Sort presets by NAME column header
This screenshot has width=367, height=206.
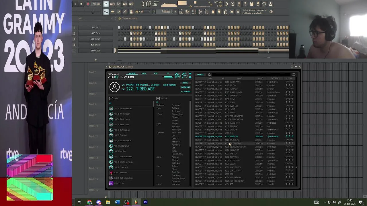tap(240, 78)
